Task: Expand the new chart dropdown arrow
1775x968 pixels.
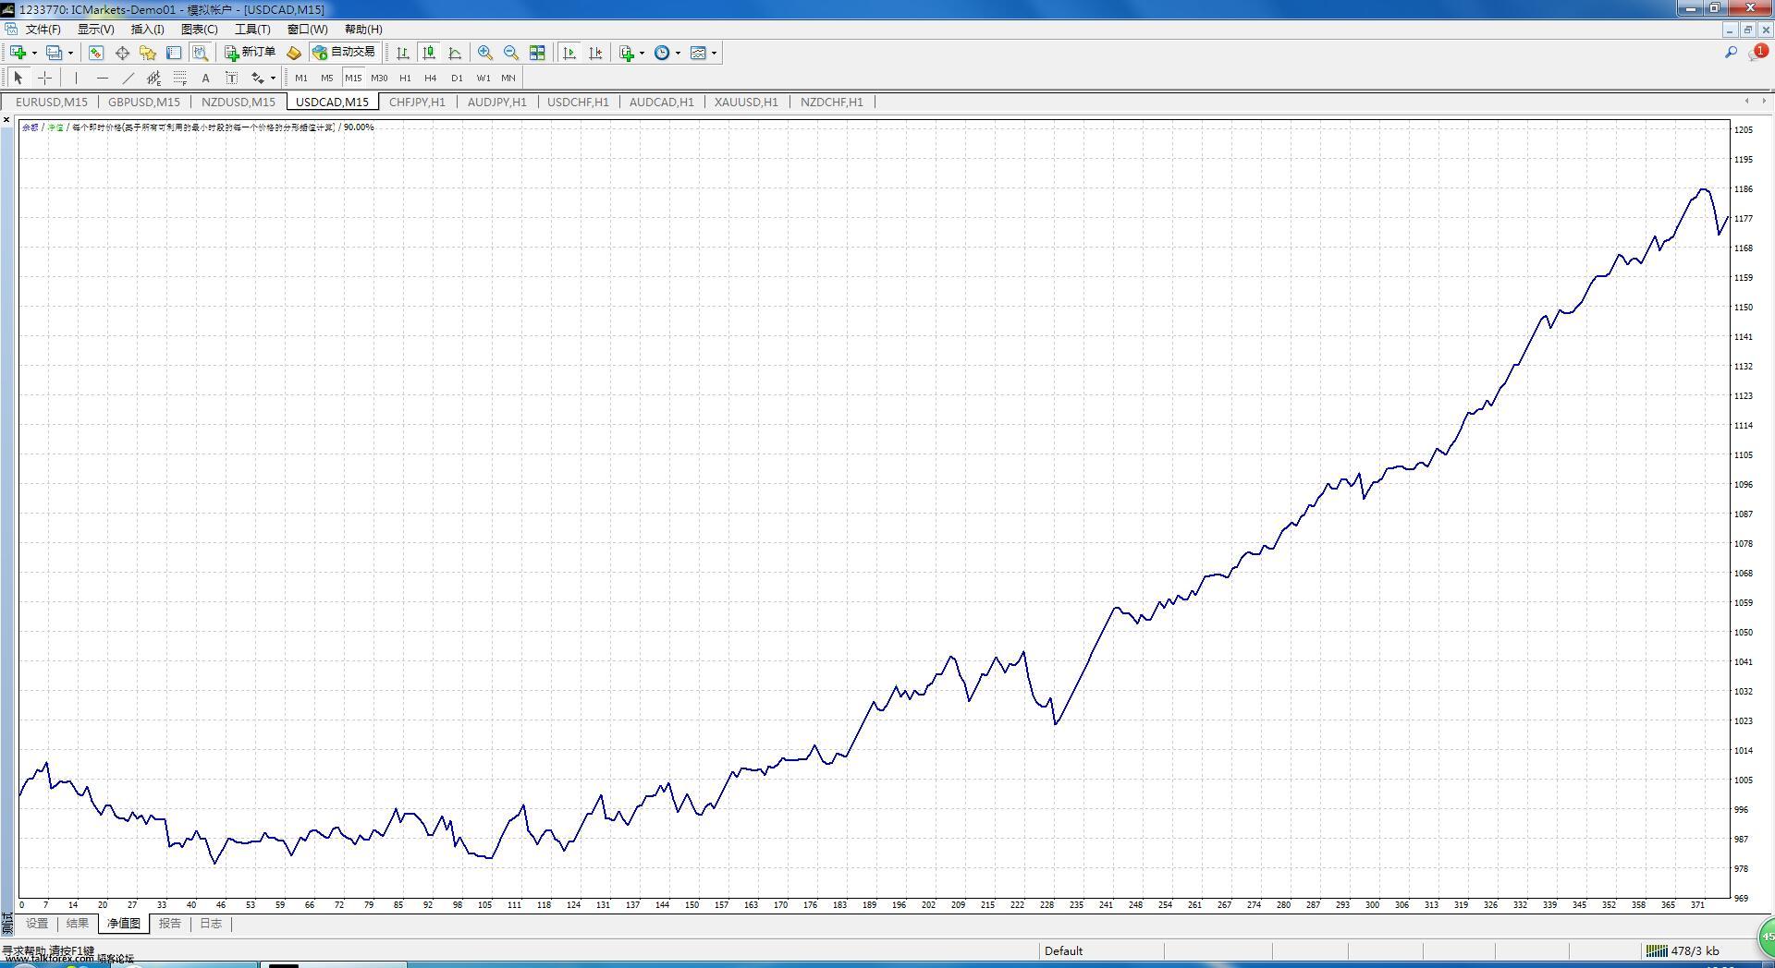Action: click(34, 53)
